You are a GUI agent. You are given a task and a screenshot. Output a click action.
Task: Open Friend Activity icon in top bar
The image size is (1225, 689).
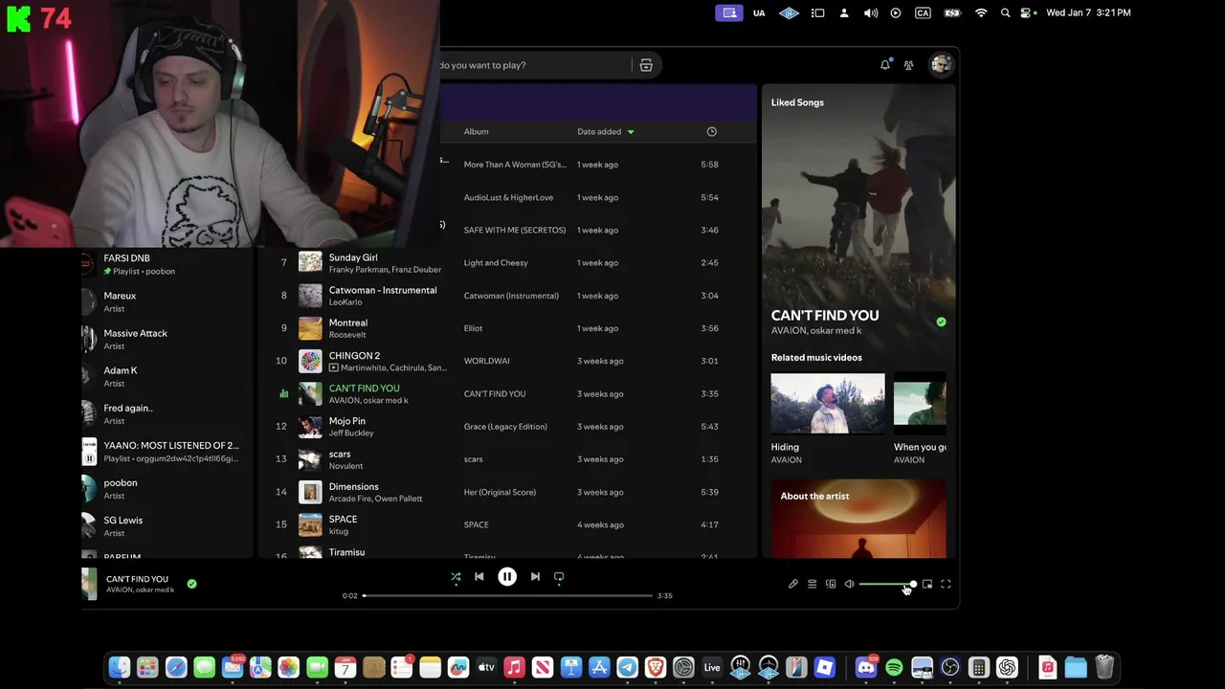coord(908,65)
